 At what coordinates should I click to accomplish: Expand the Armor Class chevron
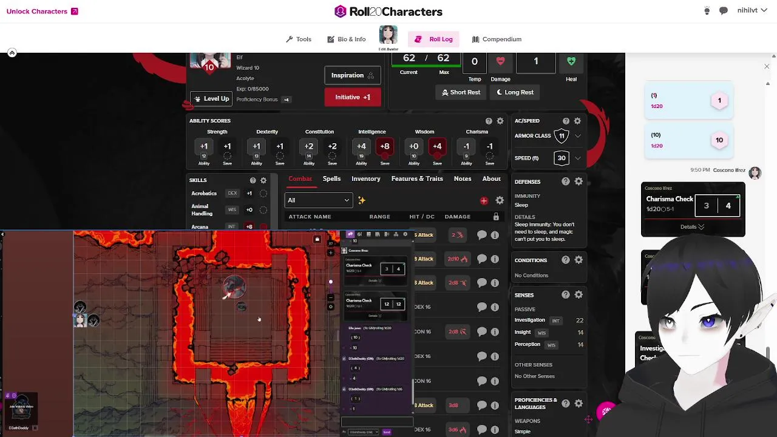[x=578, y=136]
